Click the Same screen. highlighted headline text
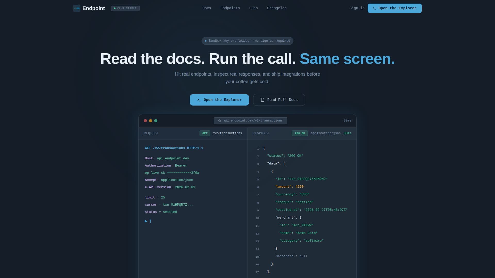This screenshot has width=495, height=278. 347,59
